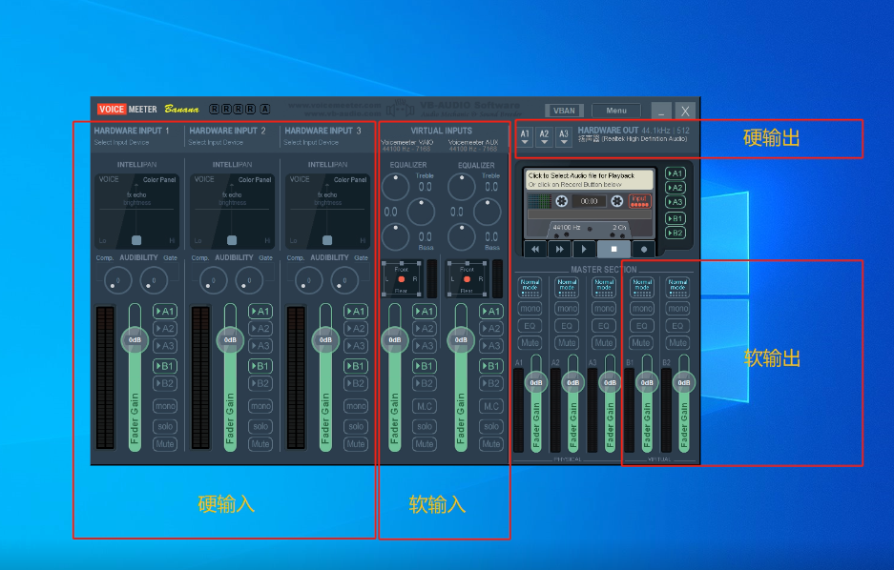Toggle A1 routing on Voicemeeter AUX strip

click(x=491, y=312)
